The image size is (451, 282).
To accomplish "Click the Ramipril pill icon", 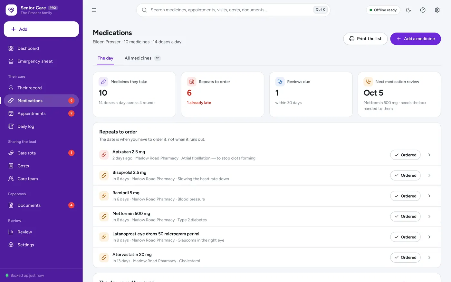I will coord(104,196).
